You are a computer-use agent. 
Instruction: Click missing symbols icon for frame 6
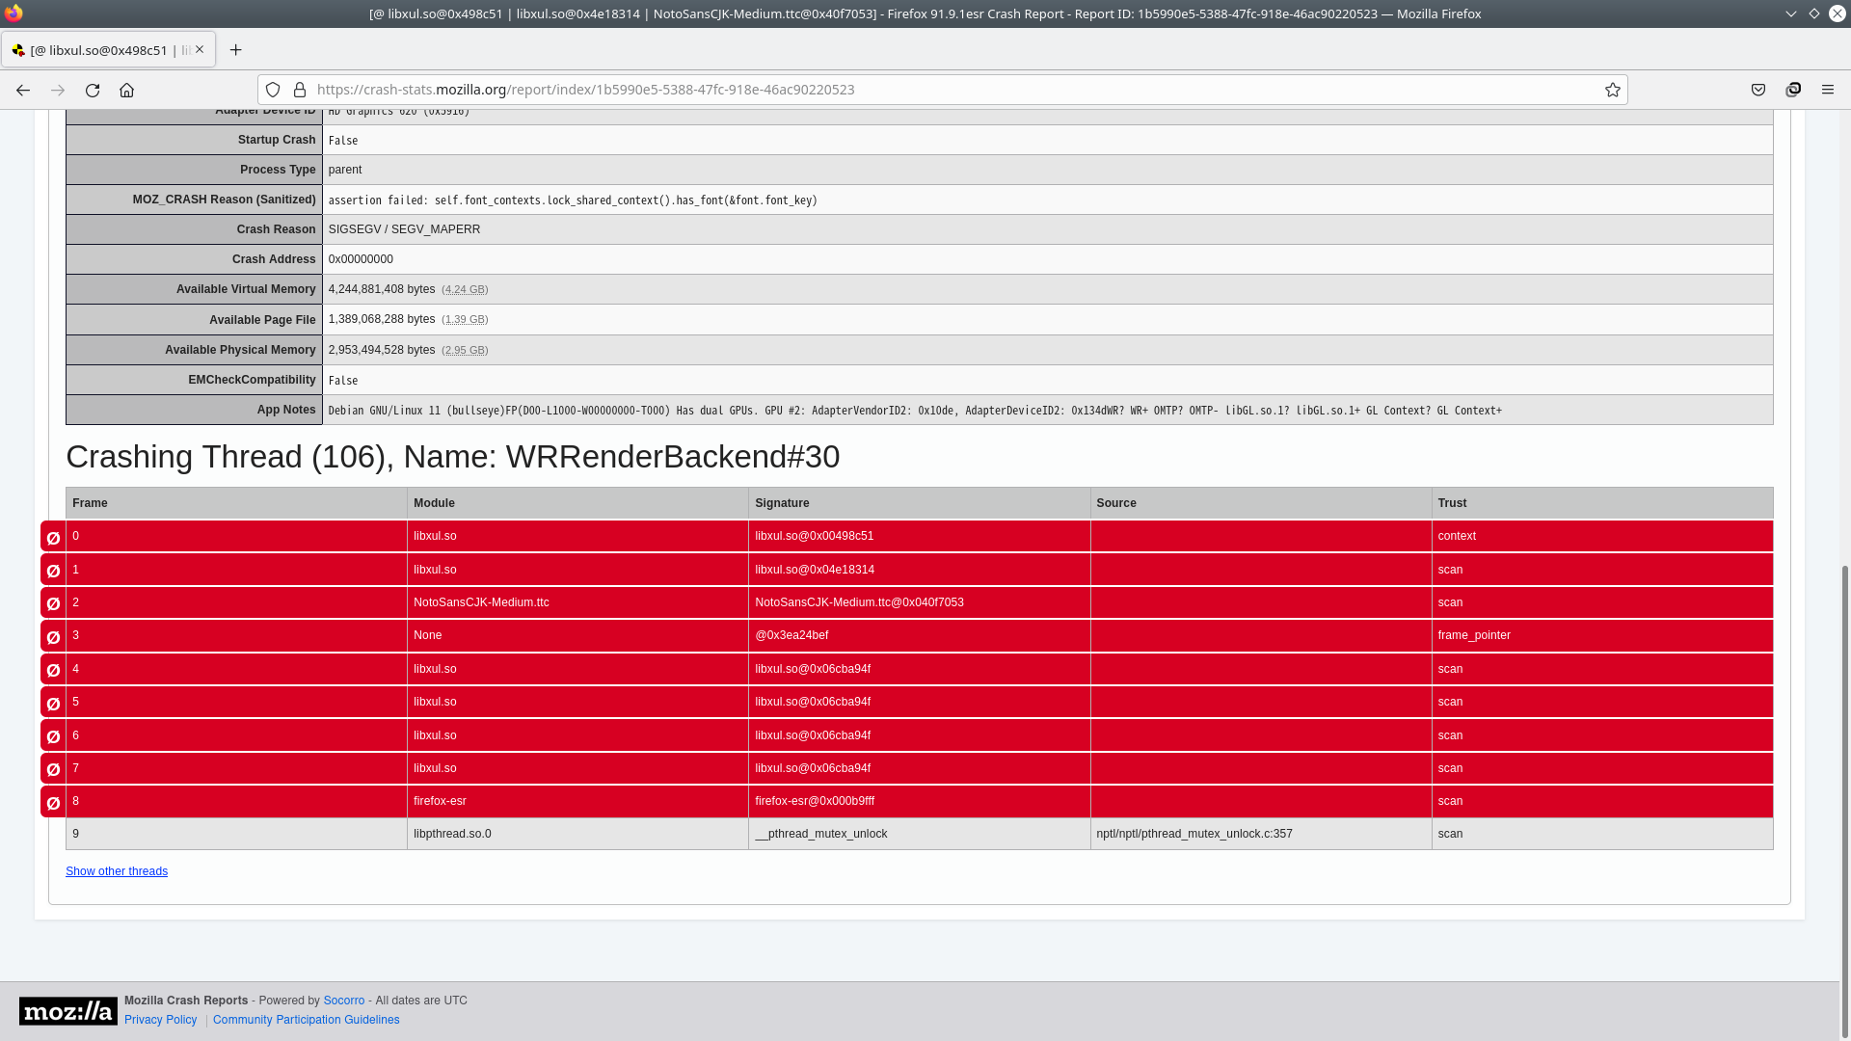coord(54,736)
